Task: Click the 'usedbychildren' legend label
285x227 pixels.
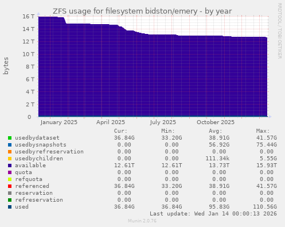Action: pos(39,159)
